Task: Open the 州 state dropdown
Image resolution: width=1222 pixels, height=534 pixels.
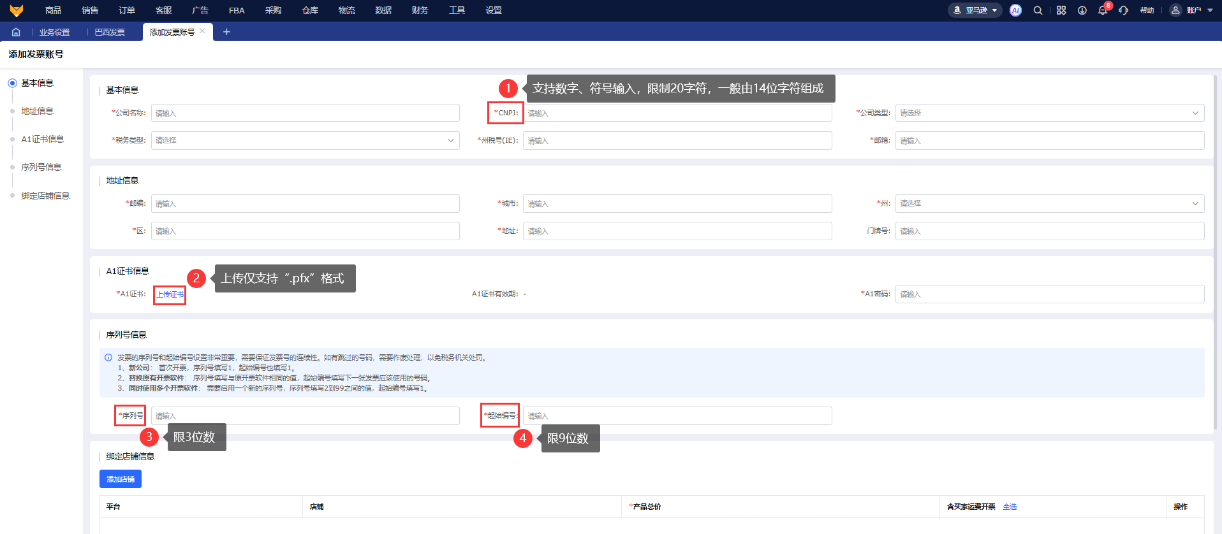Action: point(1050,203)
